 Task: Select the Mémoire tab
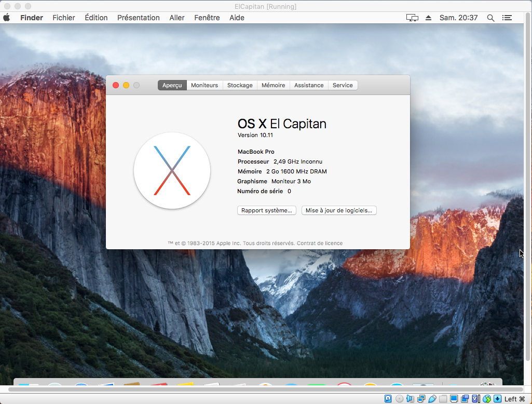(x=273, y=85)
